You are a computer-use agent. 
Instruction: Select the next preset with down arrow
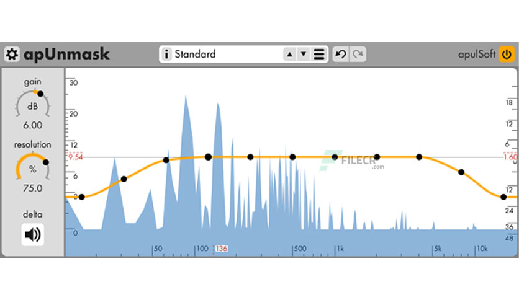pos(304,54)
